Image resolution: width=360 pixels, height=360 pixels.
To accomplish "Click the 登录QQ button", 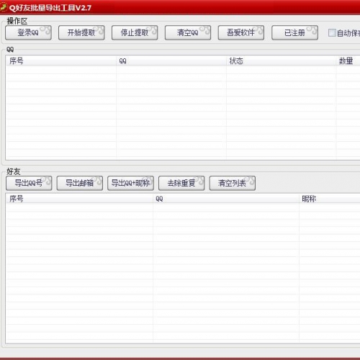I will 28,32.
